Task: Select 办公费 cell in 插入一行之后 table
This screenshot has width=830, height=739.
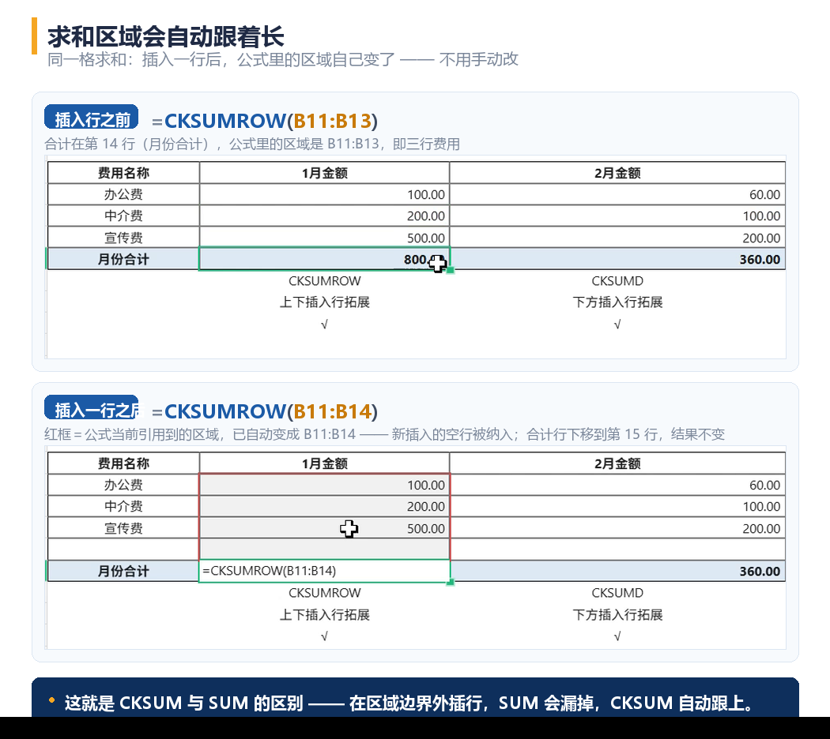Action: (123, 485)
